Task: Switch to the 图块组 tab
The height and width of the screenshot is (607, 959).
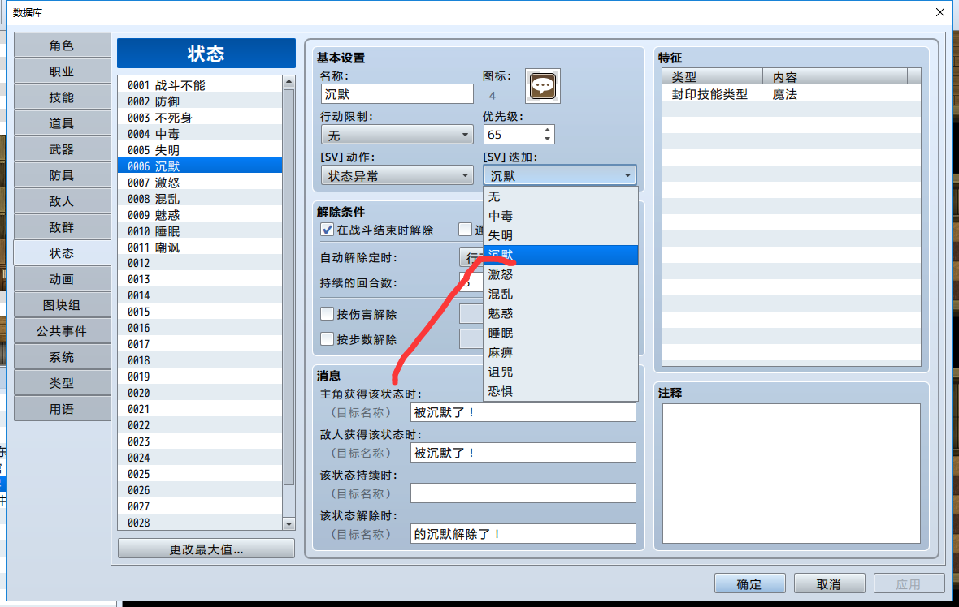Action: click(62, 305)
